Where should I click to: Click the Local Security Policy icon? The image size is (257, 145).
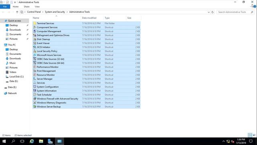point(35,51)
